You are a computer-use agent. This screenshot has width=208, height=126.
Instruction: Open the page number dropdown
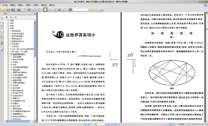coord(106,124)
